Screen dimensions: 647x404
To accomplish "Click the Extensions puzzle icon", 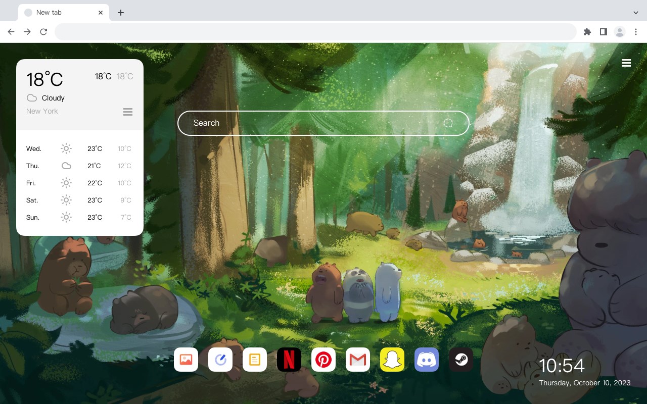I will [x=587, y=32].
